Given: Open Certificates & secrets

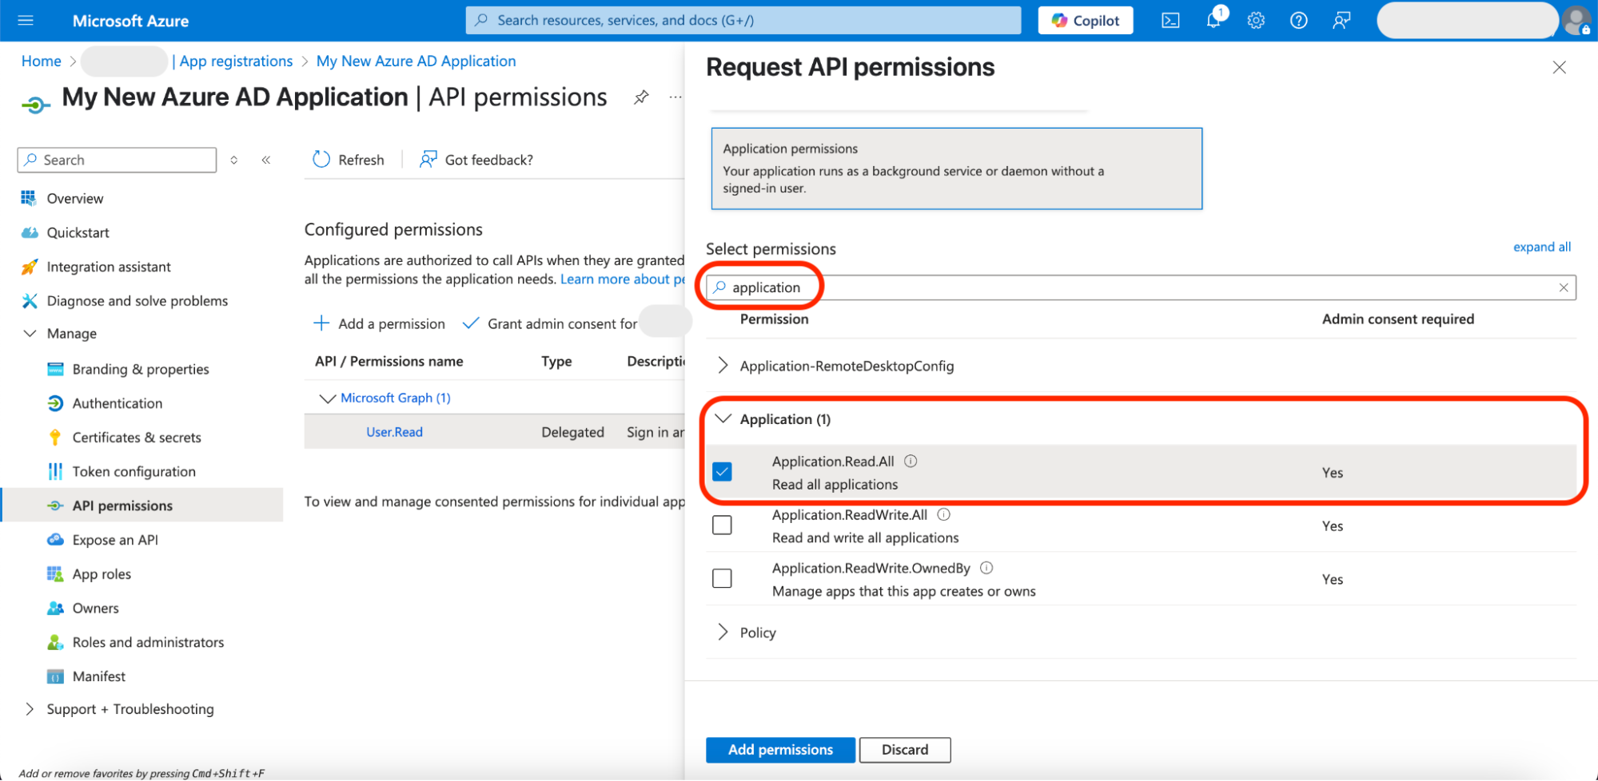Looking at the screenshot, I should click(x=137, y=438).
